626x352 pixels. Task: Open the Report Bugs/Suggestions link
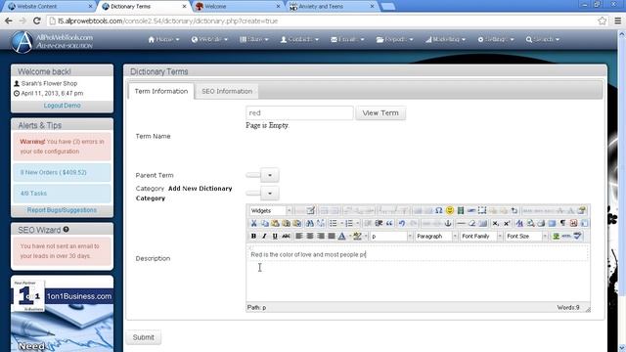pos(62,210)
